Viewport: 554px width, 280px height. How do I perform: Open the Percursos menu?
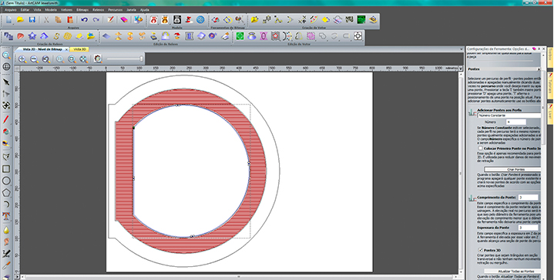116,10
